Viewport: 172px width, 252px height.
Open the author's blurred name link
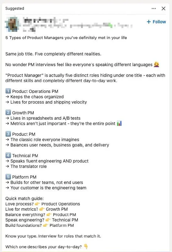point(46,20)
